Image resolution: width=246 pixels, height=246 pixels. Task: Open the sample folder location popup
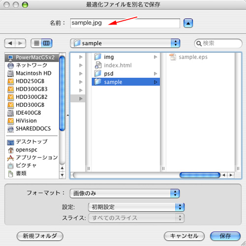[x=125, y=43]
